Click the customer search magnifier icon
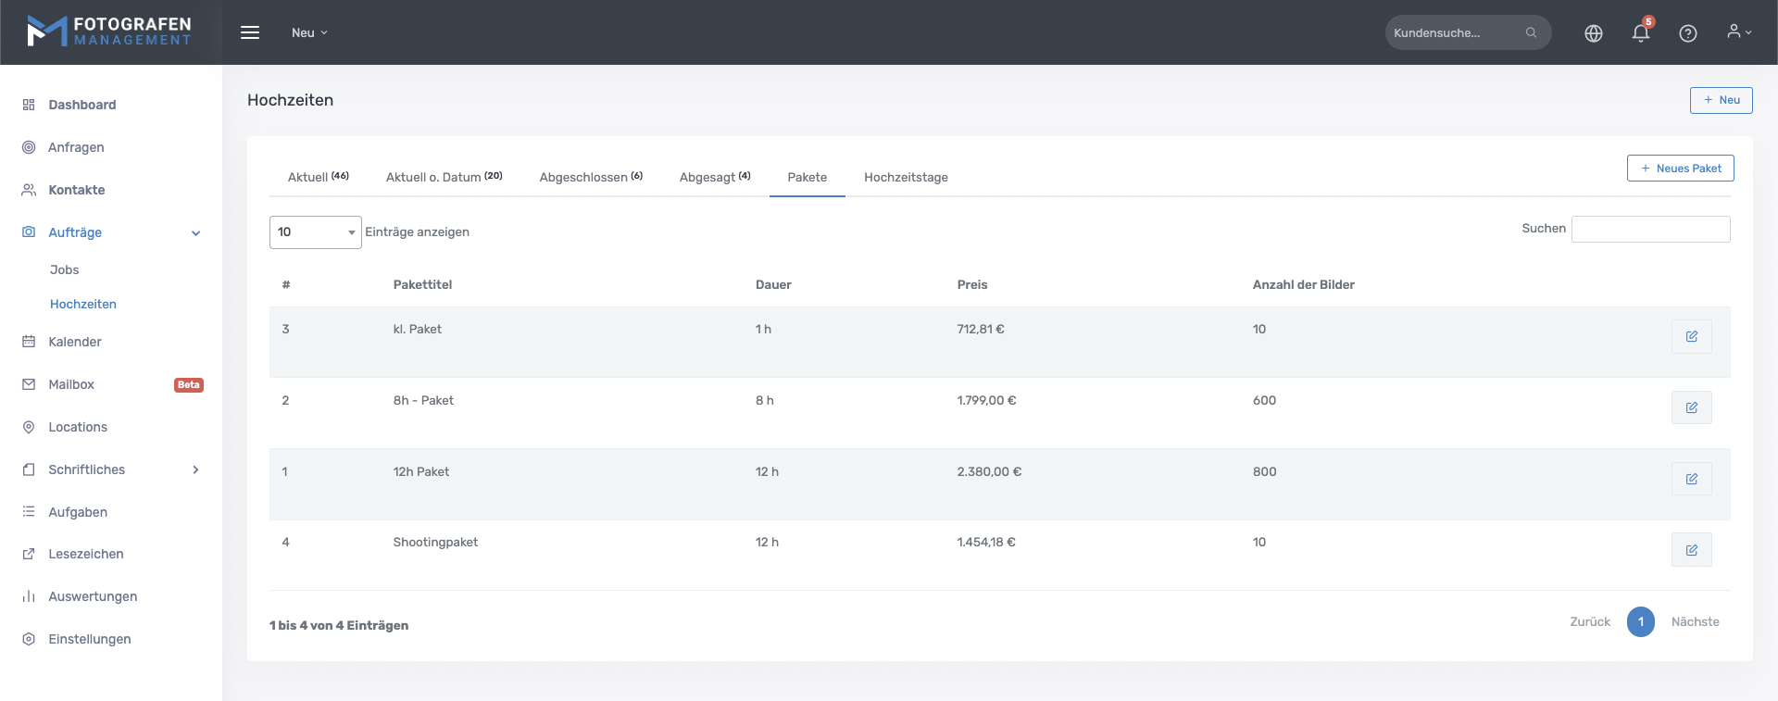1778x701 pixels. (x=1531, y=32)
